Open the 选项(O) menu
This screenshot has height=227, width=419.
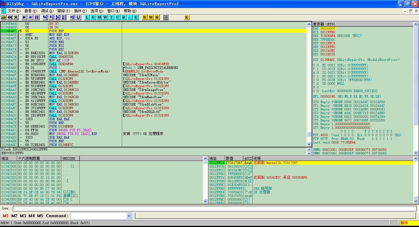tap(97, 11)
